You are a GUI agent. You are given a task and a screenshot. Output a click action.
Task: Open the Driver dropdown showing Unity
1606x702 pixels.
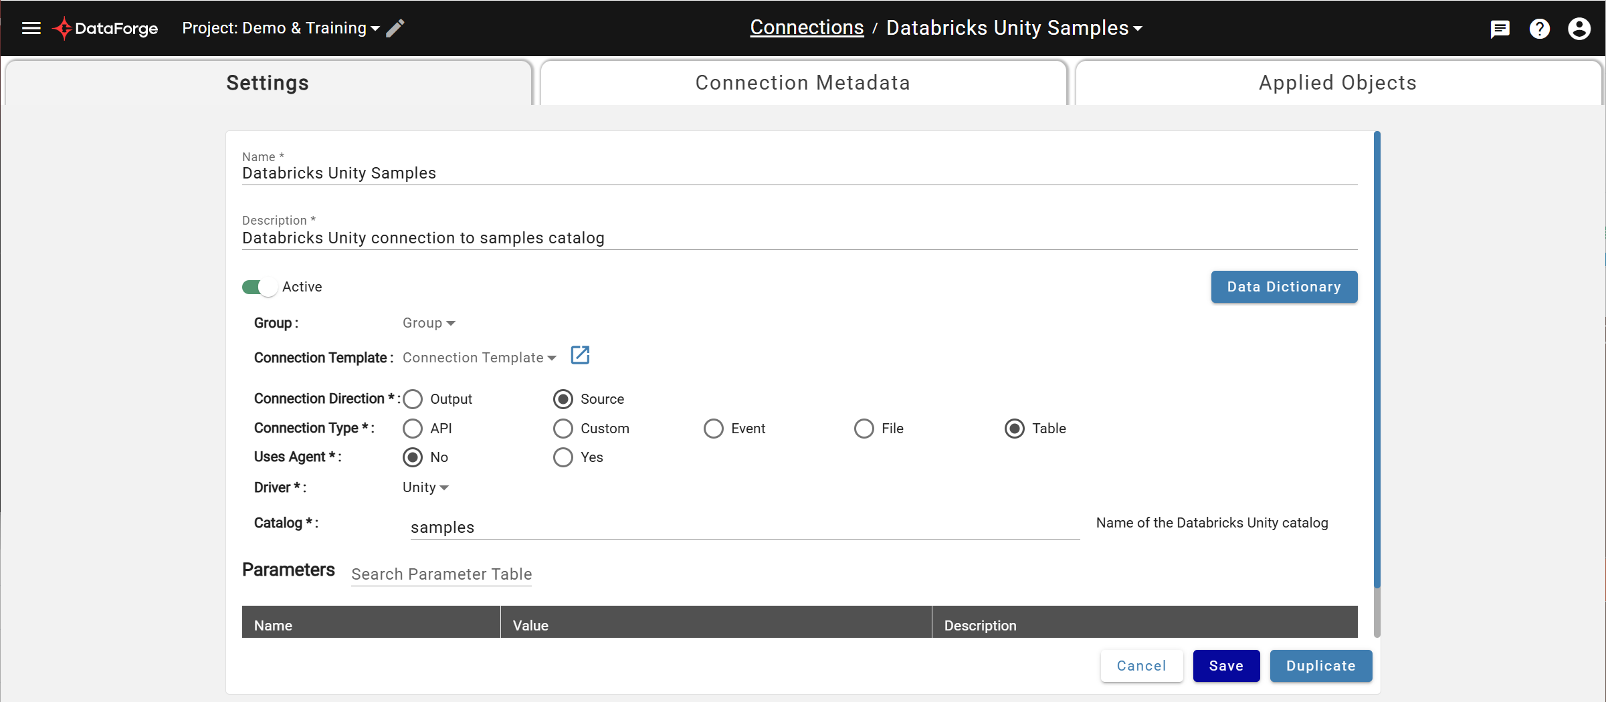[425, 487]
